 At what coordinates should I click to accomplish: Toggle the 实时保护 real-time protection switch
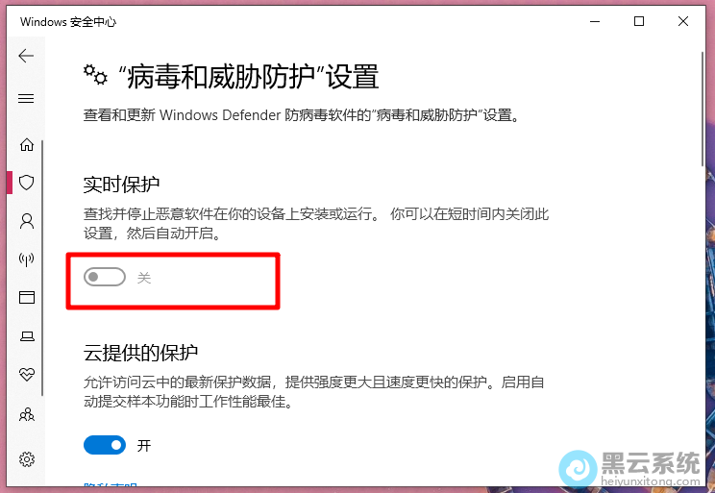pos(105,277)
